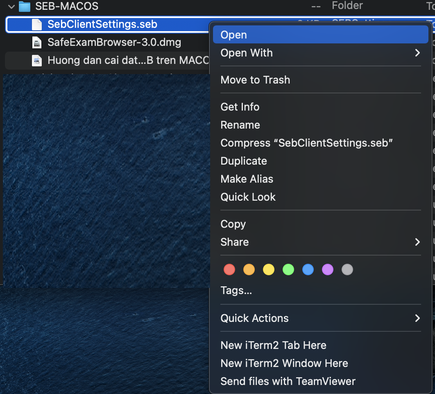
Task: Select Send files with TeamViewer
Action: (x=288, y=381)
